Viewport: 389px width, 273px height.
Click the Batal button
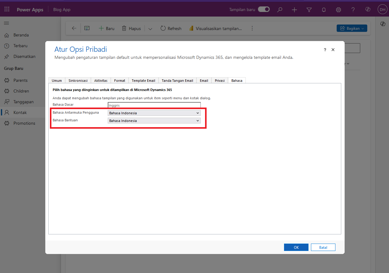[x=323, y=247]
